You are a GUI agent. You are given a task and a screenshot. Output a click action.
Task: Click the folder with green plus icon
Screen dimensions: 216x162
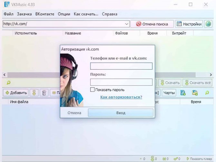tap(195, 93)
